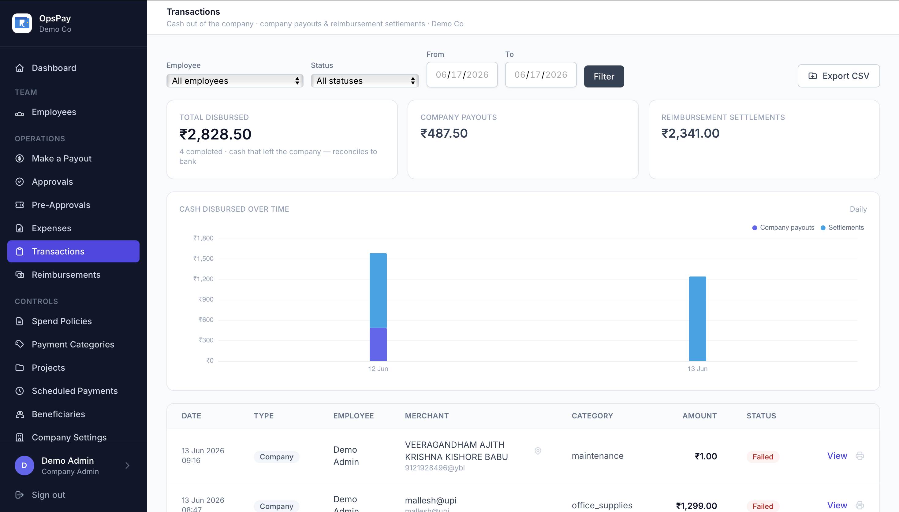899x512 pixels.
Task: Click the 12 Jun company payouts bar segment
Action: click(x=378, y=344)
